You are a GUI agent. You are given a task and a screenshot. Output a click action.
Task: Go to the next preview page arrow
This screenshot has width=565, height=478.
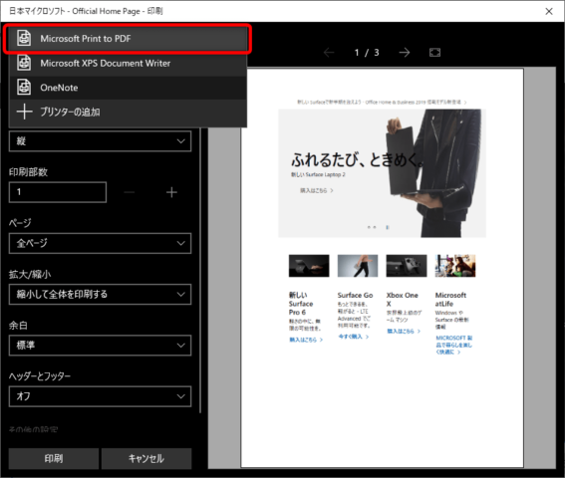click(x=405, y=53)
